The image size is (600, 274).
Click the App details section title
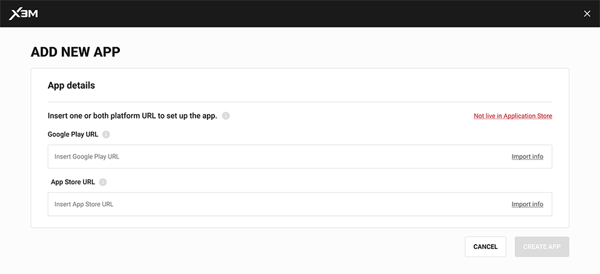click(71, 86)
